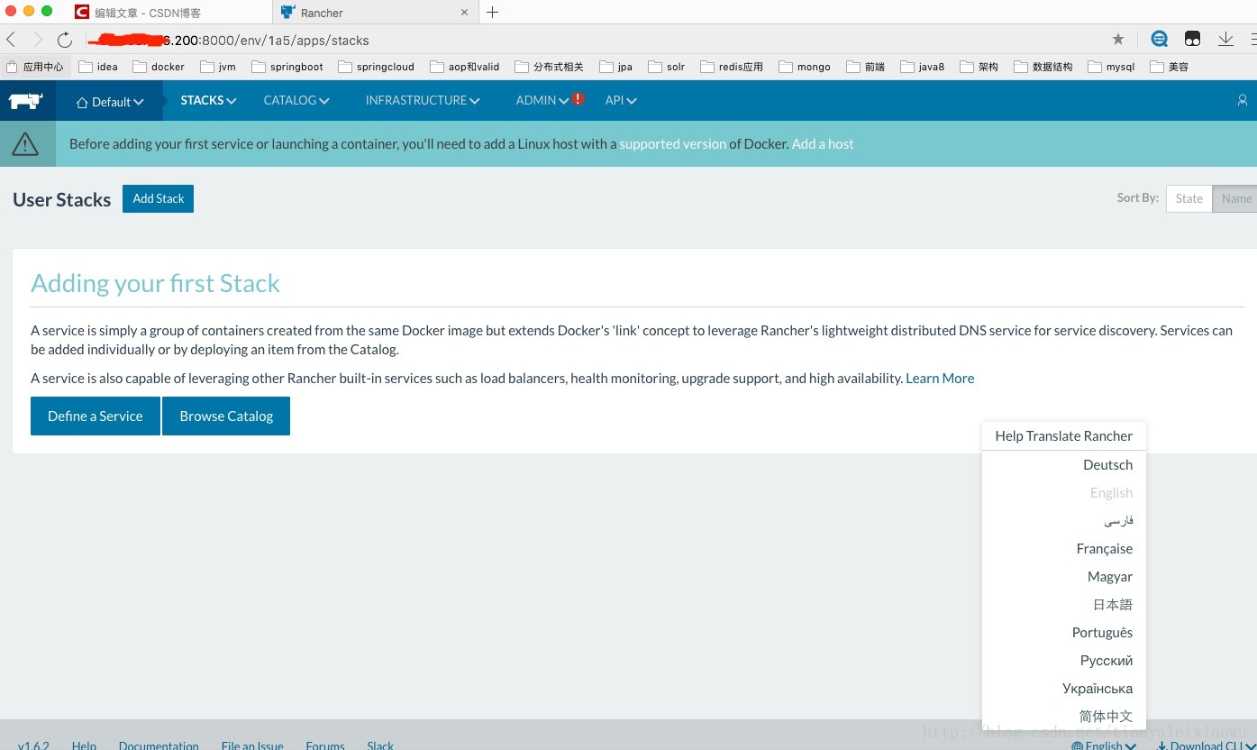
Task: Open the browser downloads arrow icon
Action: 1225,39
